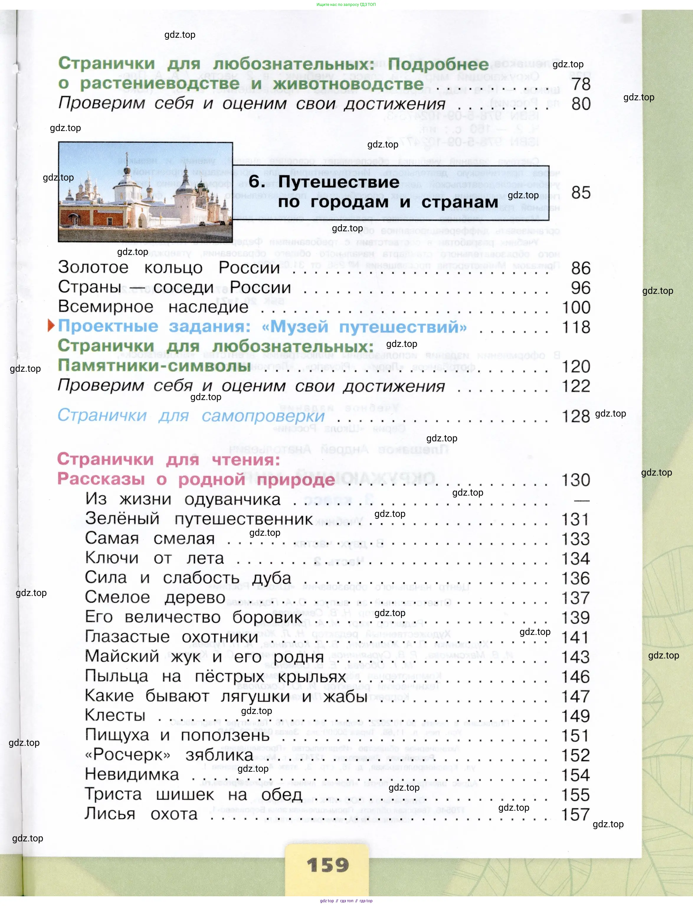This screenshot has width=693, height=906.
Task: Click the red triangle marker beside Проектные задания
Action: (51, 326)
